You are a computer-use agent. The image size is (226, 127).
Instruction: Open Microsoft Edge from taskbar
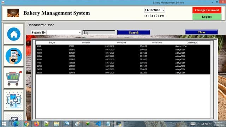point(16,124)
